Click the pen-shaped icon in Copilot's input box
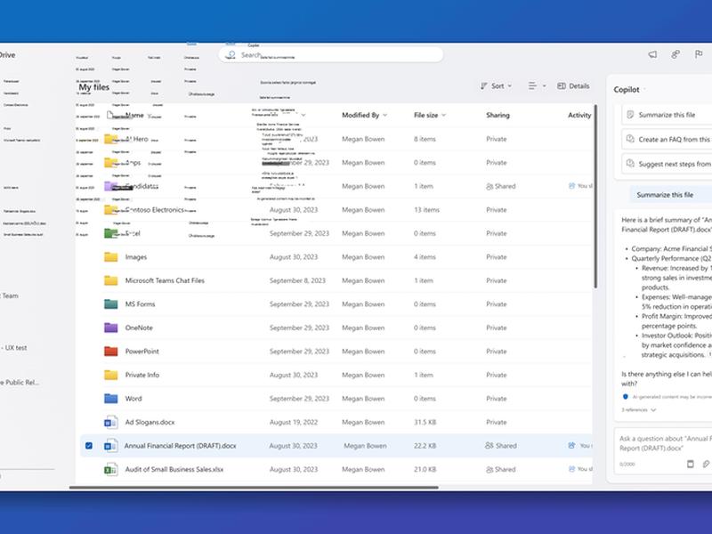Viewport: 712px width, 534px height. click(706, 464)
